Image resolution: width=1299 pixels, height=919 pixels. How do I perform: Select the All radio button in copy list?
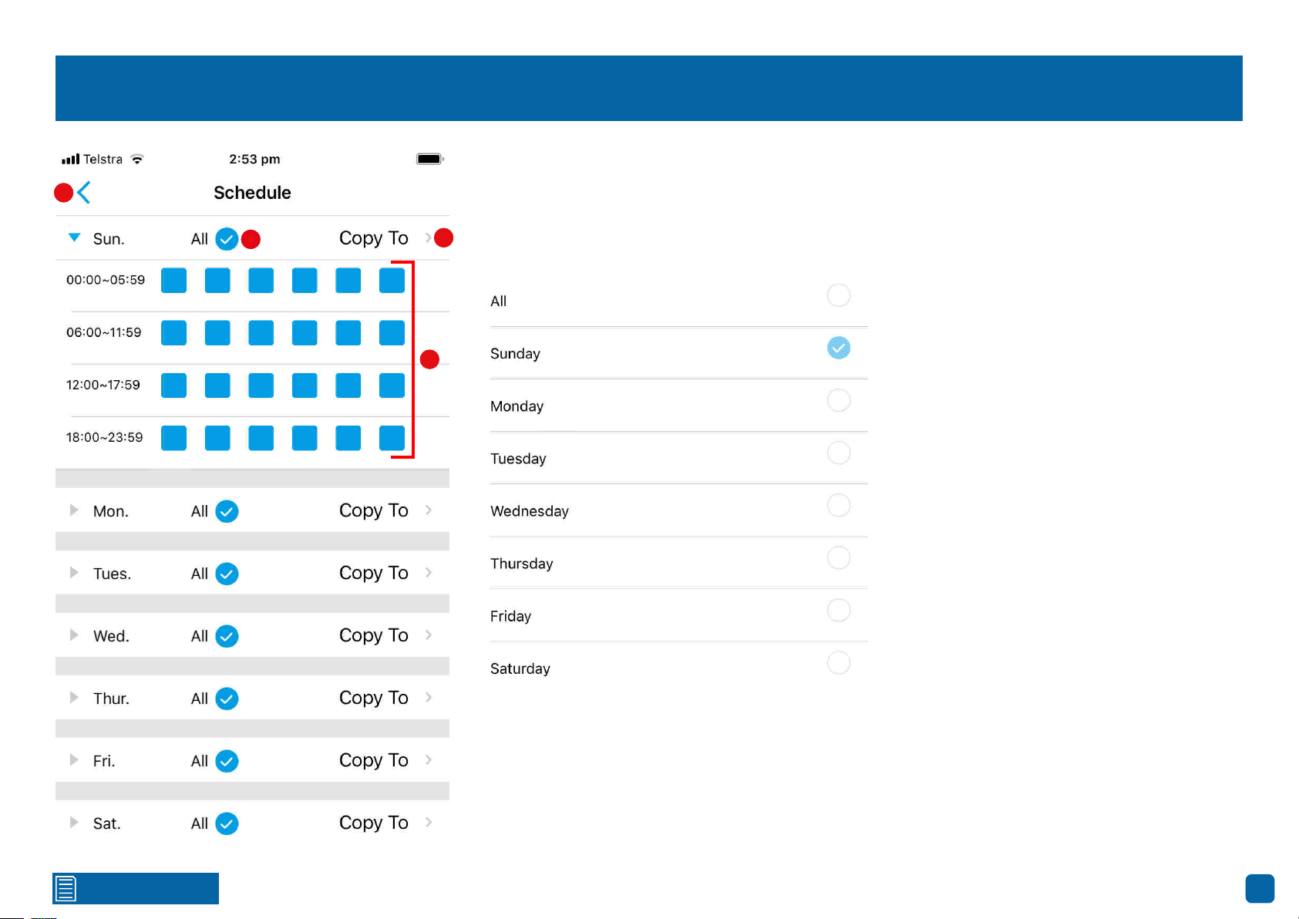click(839, 295)
